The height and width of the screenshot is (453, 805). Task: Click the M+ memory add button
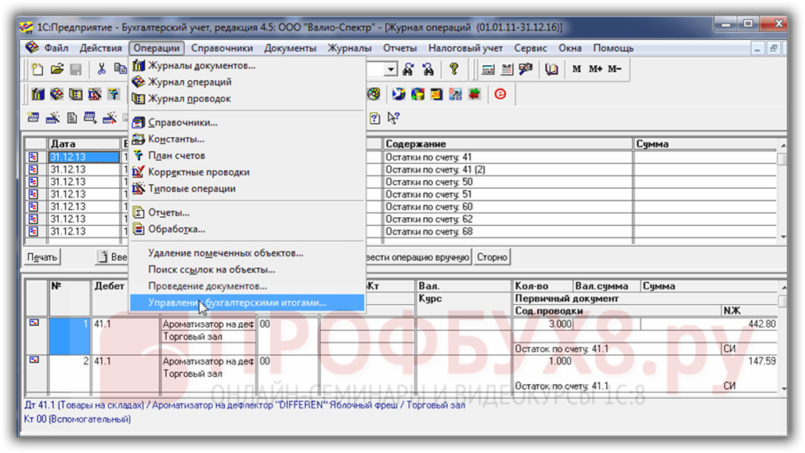click(x=596, y=69)
